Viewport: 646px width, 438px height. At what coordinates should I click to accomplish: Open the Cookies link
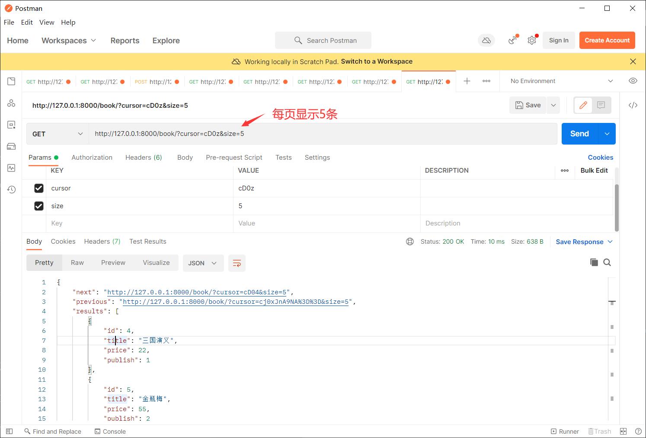(600, 158)
